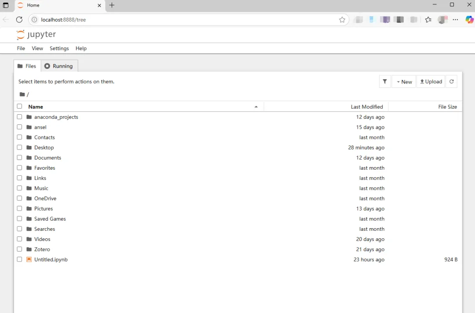The width and height of the screenshot is (475, 313).
Task: Click the Music folder icon
Action: pos(29,188)
